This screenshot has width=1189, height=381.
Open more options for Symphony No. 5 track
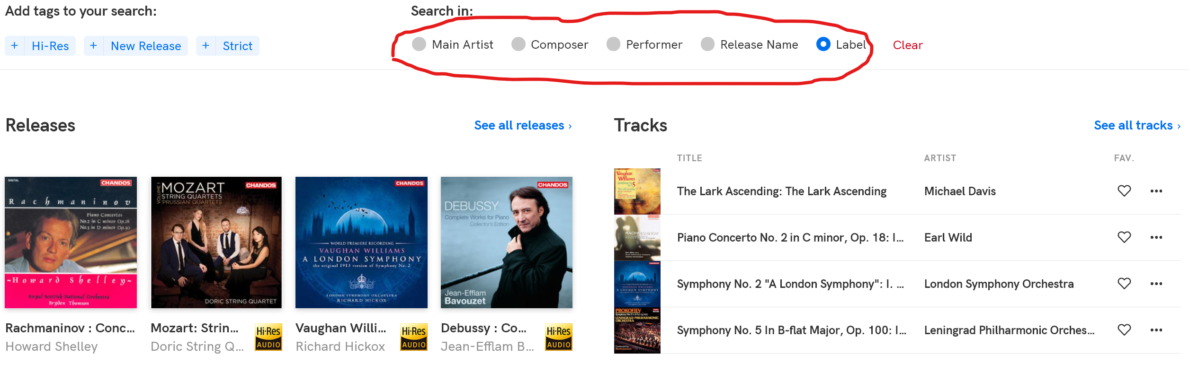(x=1156, y=330)
